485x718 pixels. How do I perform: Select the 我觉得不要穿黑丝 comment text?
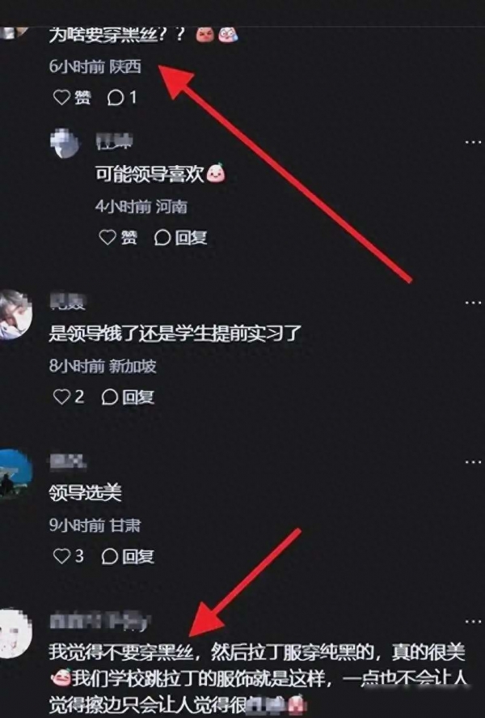click(x=257, y=678)
